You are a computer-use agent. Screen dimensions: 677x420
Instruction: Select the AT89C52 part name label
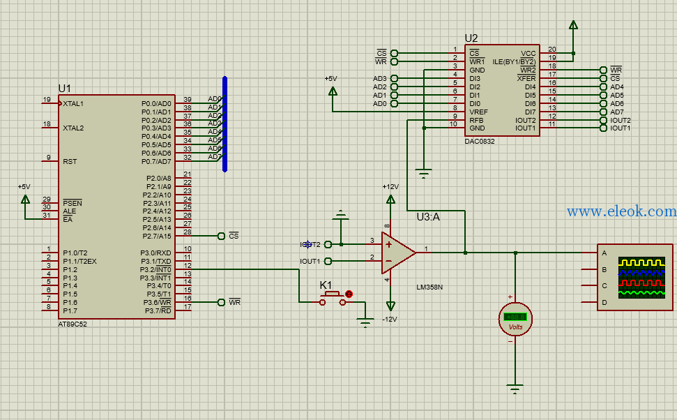click(x=73, y=324)
